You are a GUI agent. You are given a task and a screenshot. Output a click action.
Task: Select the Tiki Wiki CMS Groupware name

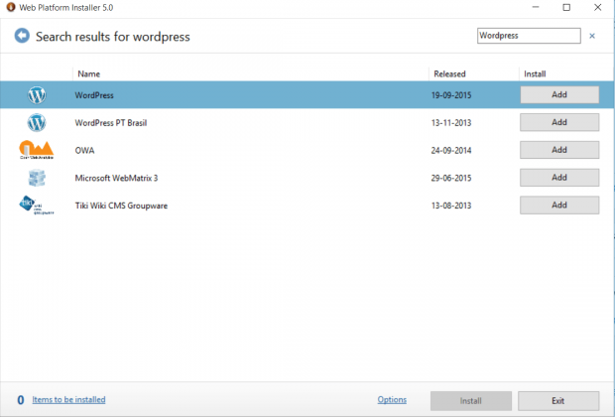[121, 206]
